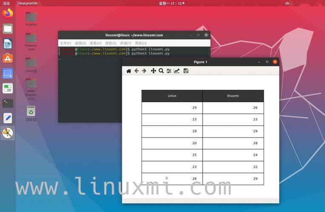
Task: Open the Edit axis parameters chart icon
Action: (x=177, y=71)
